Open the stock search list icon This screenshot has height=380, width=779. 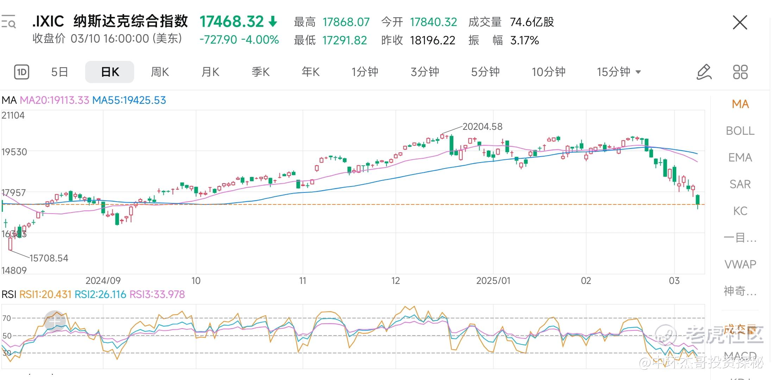coord(8,22)
